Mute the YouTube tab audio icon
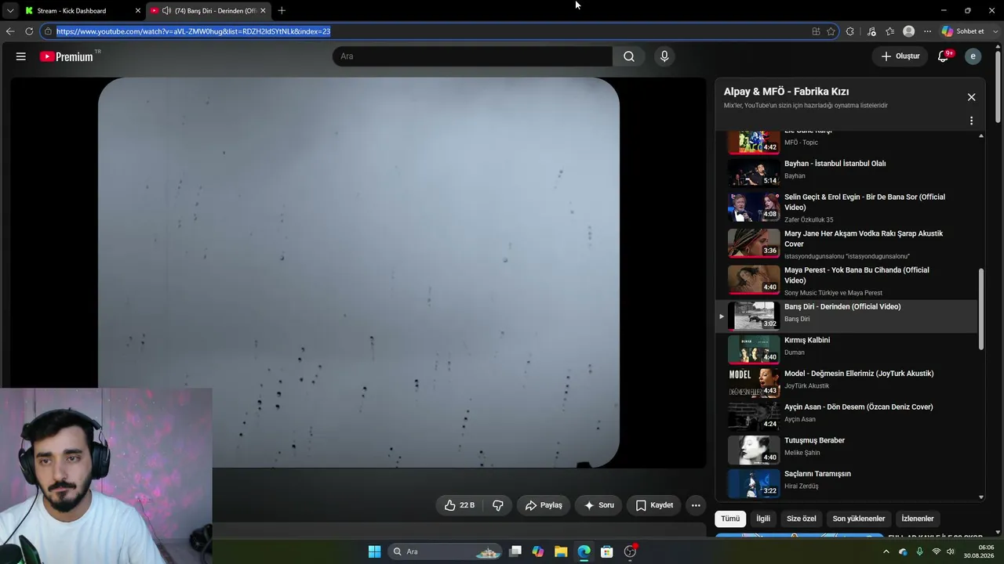Image resolution: width=1004 pixels, height=564 pixels. click(x=166, y=11)
